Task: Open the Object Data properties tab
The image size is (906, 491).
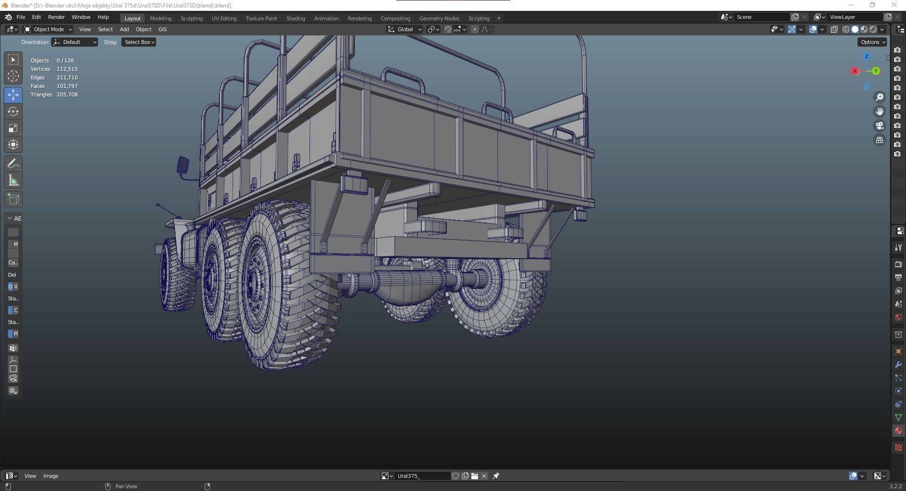Action: point(898,417)
